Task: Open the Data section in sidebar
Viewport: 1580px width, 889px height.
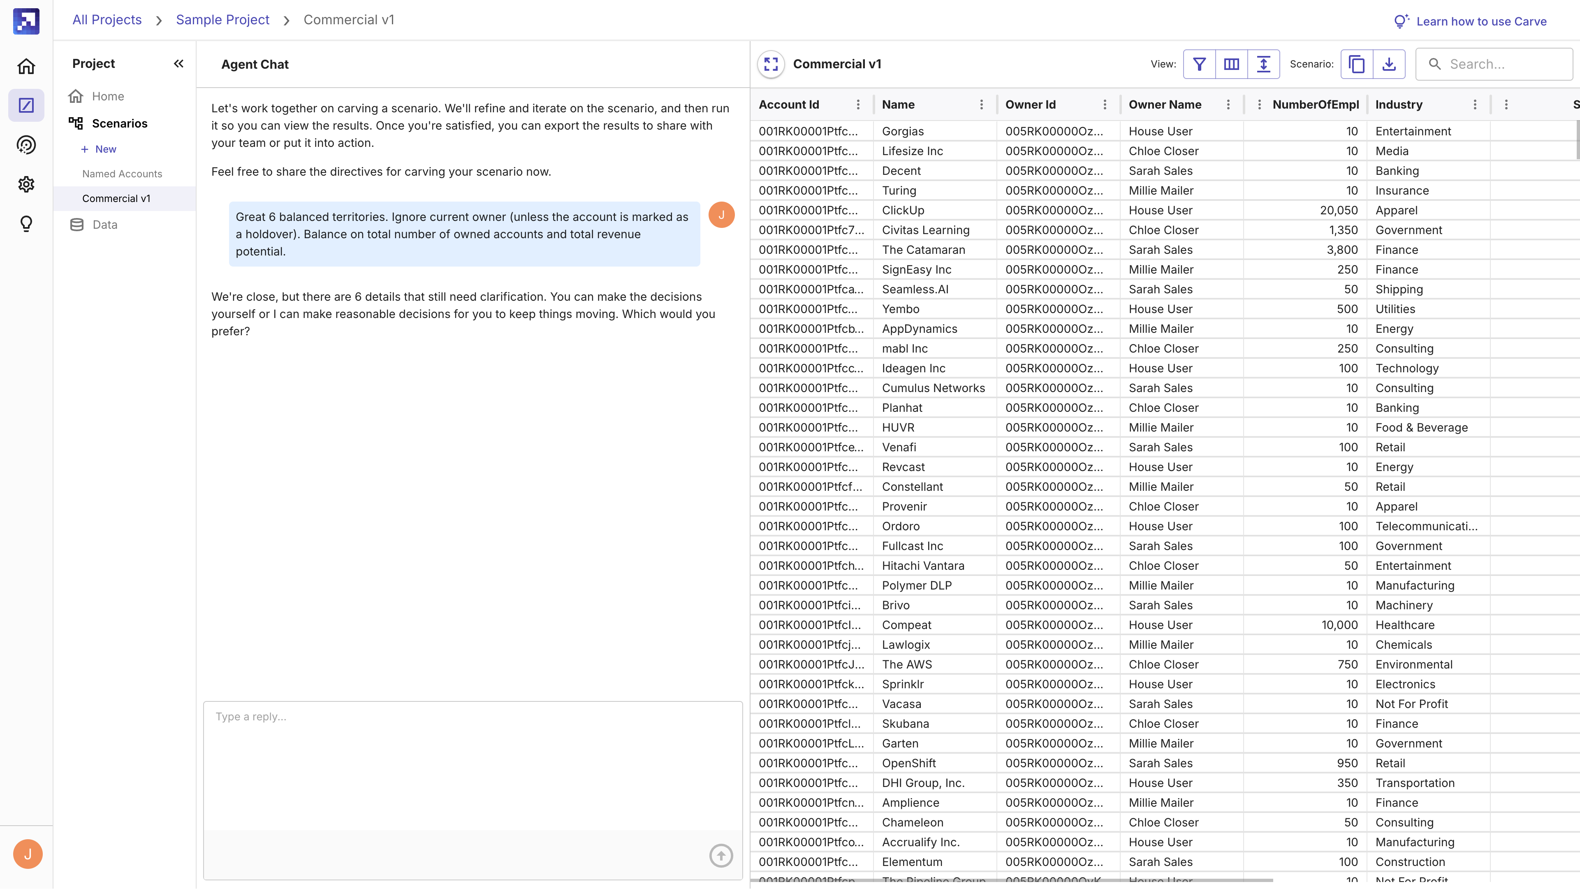Action: click(x=104, y=225)
